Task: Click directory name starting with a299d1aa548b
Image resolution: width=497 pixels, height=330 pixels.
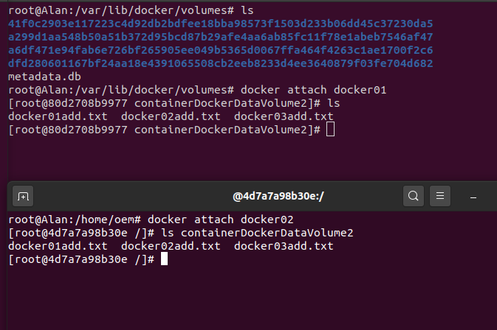Action: tap(221, 37)
